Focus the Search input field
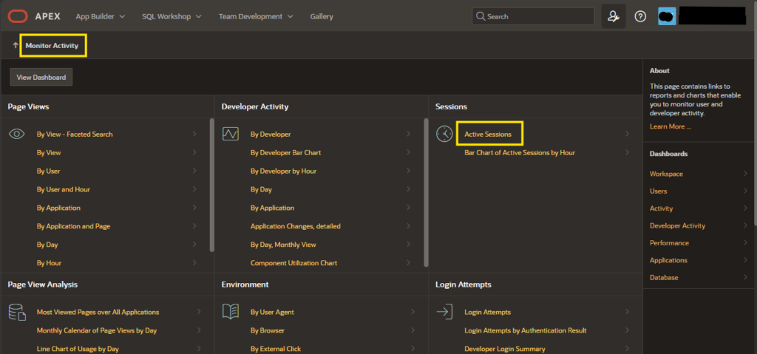757x354 pixels. pos(533,16)
